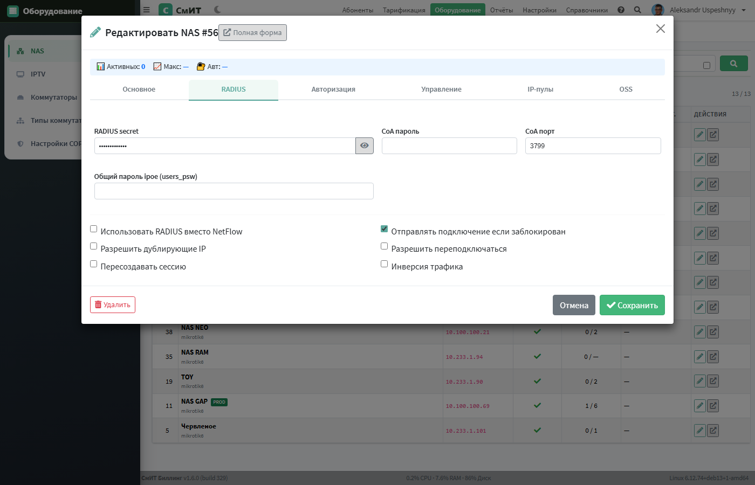Image resolution: width=755 pixels, height=485 pixels.
Task: Open the Авторизация tab
Action: (333, 89)
